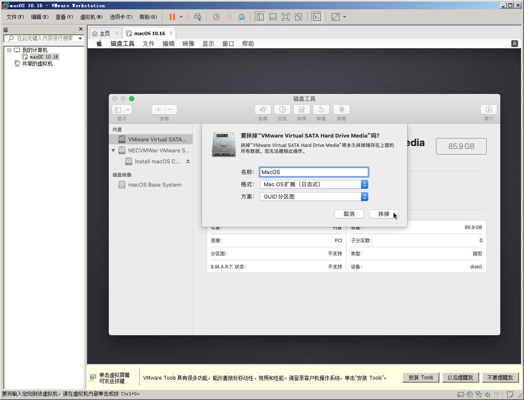Confirm erase with the 抹掉 dialog button
This screenshot has width=524, height=400.
pos(384,214)
